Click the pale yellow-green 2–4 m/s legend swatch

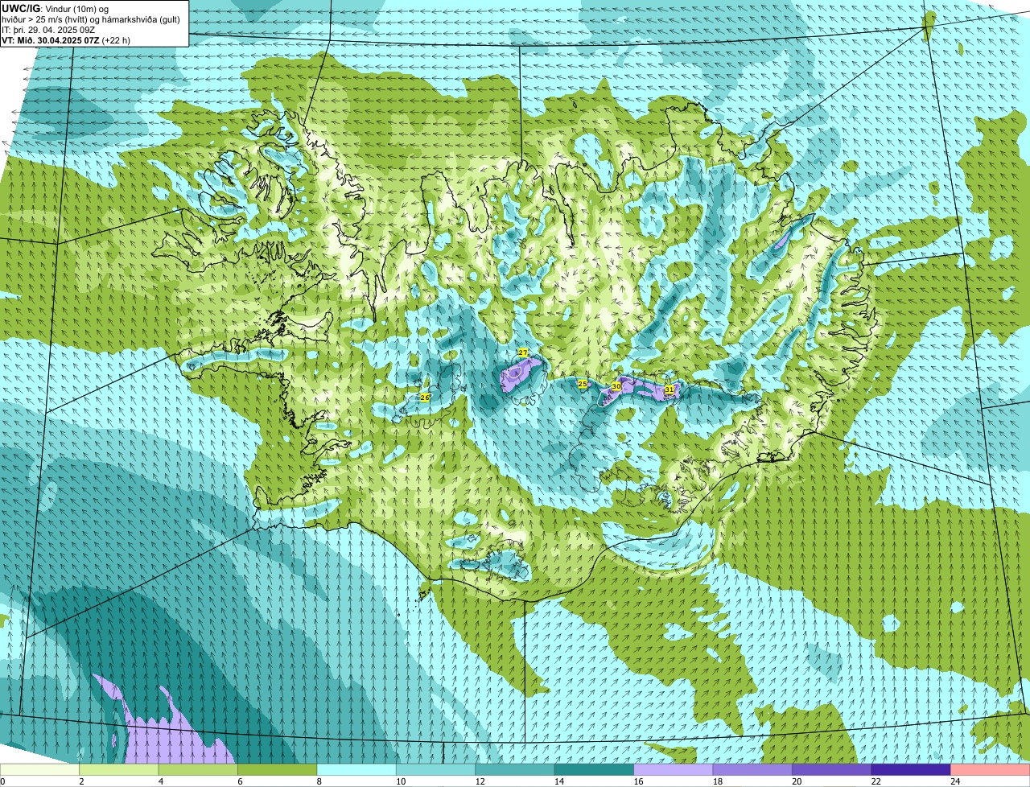tap(119, 770)
